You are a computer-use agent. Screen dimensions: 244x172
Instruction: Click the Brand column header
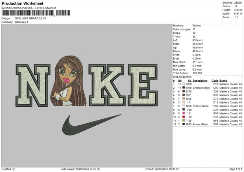tap(223, 80)
